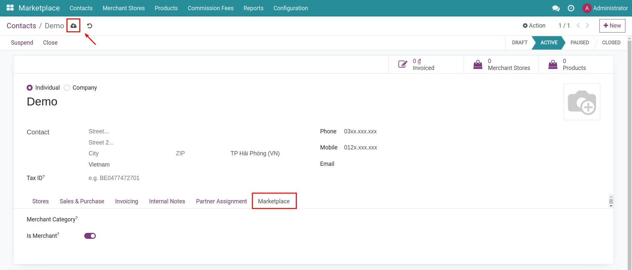Open the Configuration menu
The image size is (632, 270).
click(x=291, y=8)
